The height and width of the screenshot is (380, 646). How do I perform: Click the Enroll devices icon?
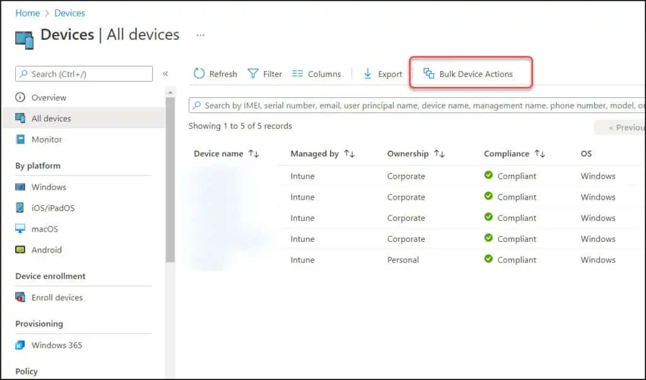[x=20, y=297]
